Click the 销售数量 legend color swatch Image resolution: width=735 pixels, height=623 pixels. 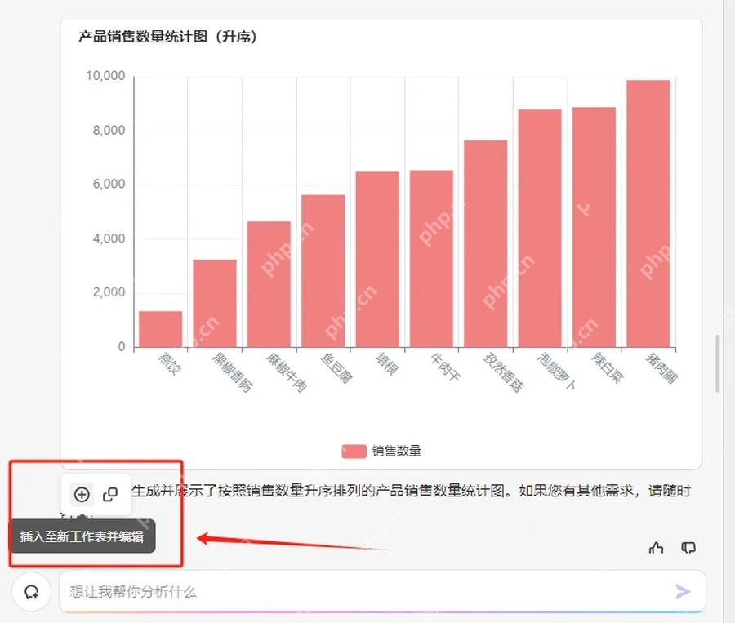354,451
